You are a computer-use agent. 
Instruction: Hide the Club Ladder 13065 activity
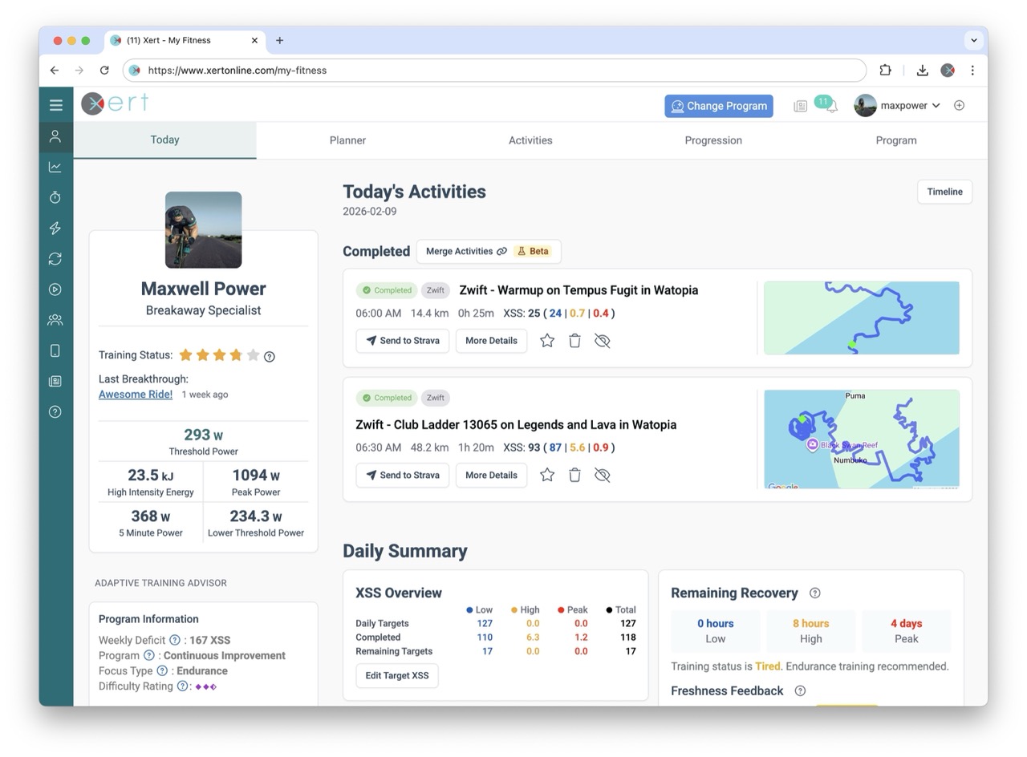coord(603,476)
